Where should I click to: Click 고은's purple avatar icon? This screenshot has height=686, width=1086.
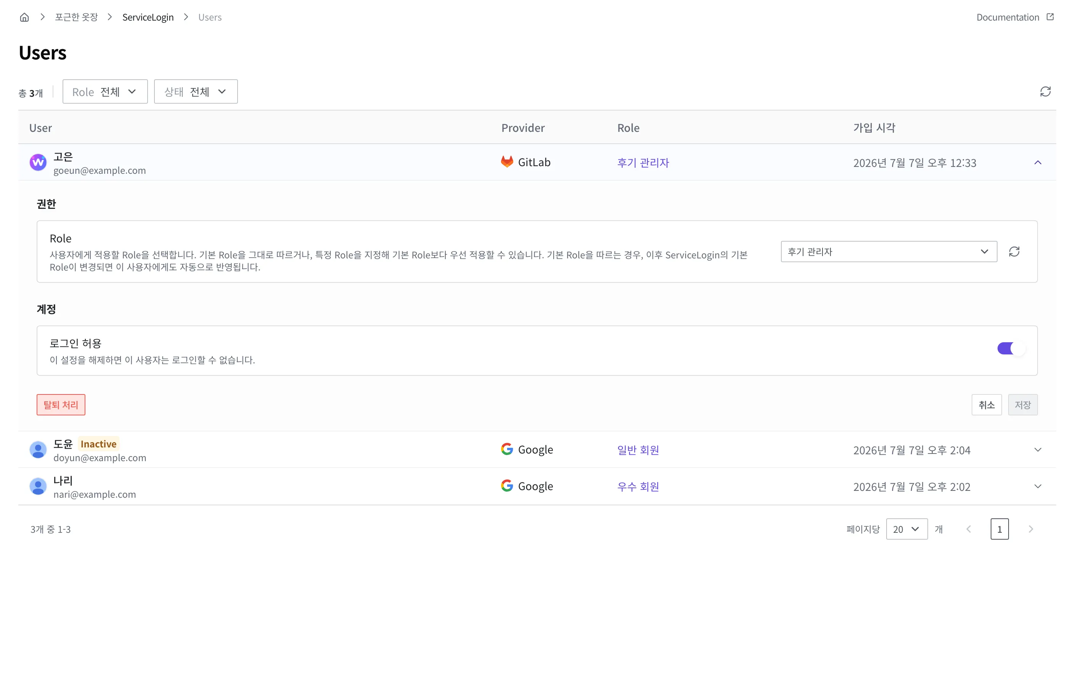point(38,162)
